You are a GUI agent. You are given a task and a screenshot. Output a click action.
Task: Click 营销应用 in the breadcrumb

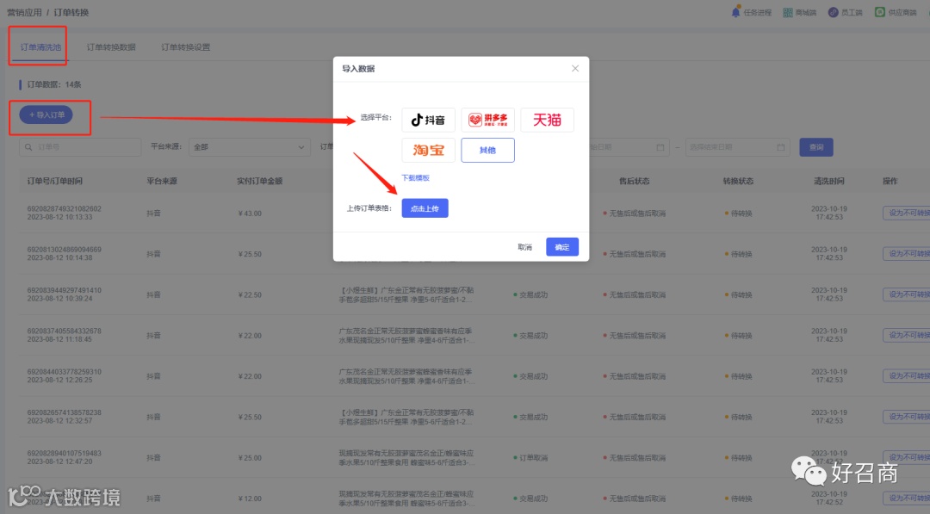pyautogui.click(x=24, y=12)
